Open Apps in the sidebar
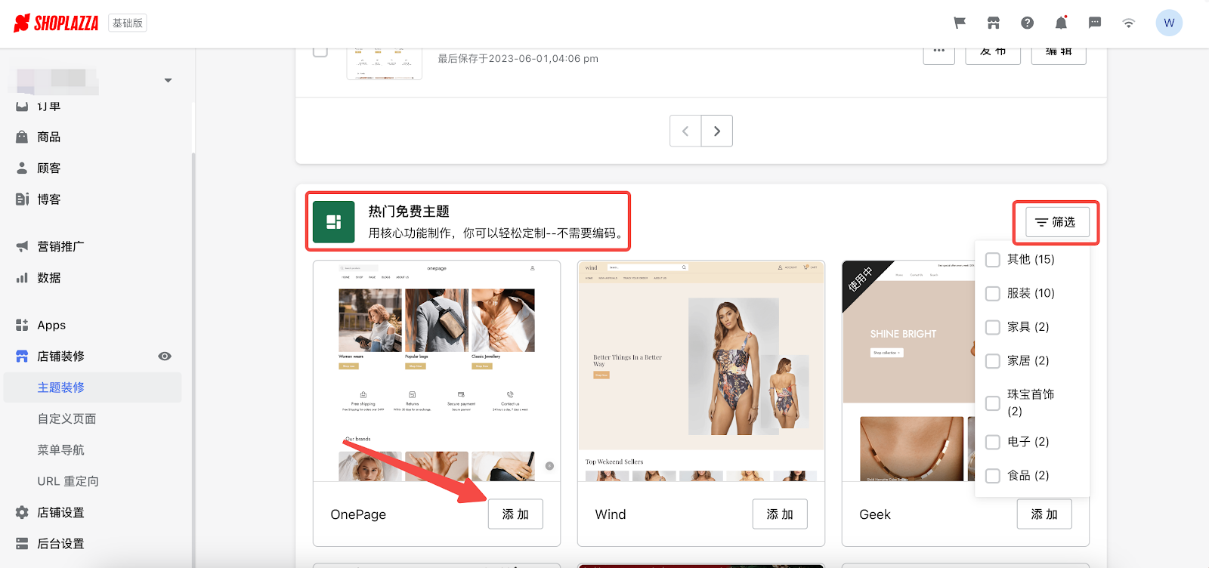The image size is (1209, 568). click(x=51, y=325)
